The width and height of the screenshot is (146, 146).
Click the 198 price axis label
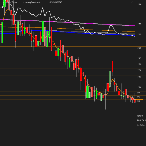pyautogui.click(x=139, y=4)
